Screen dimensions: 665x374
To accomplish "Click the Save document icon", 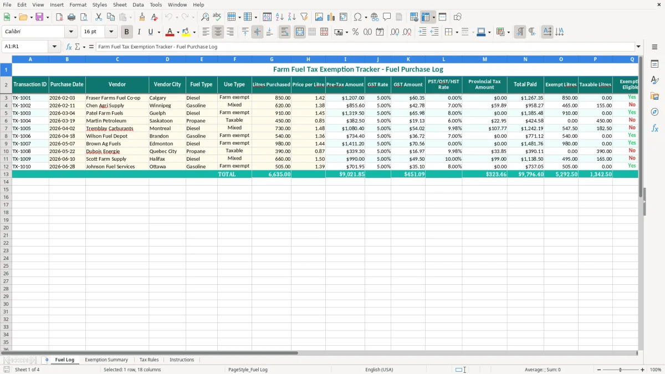I will 39,17.
